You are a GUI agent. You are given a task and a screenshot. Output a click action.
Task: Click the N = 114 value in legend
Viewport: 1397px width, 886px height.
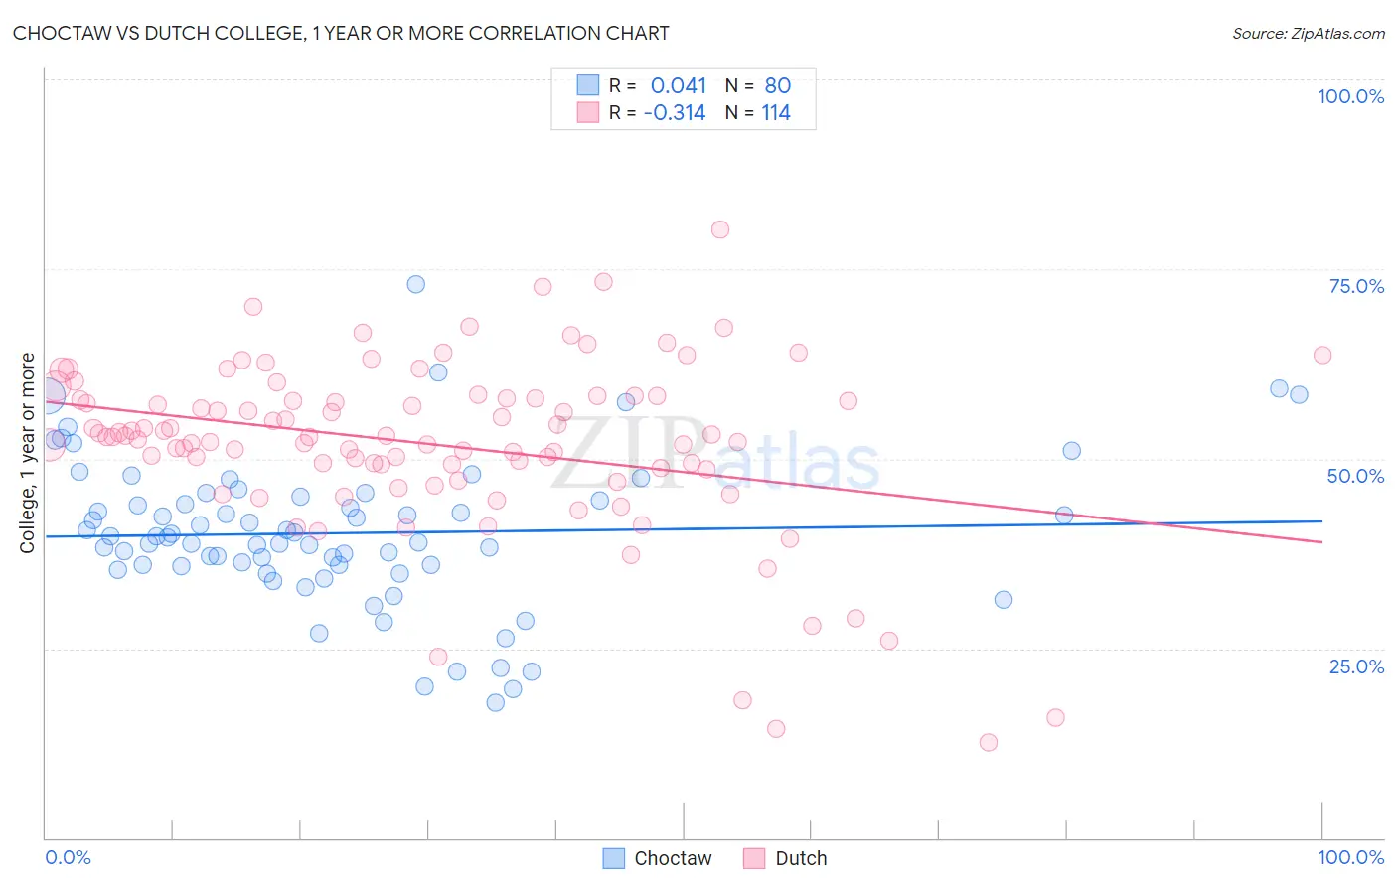click(x=758, y=112)
